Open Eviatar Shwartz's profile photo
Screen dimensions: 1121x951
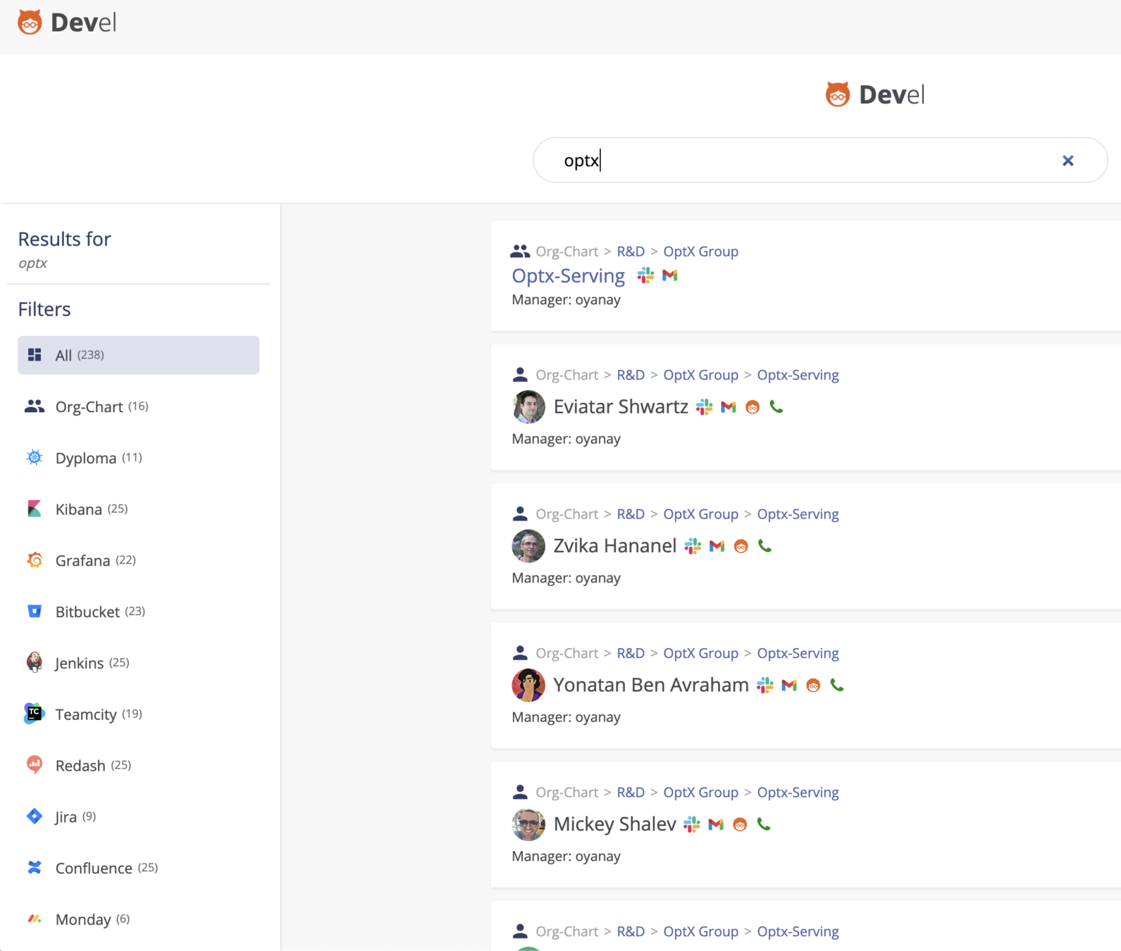point(528,407)
